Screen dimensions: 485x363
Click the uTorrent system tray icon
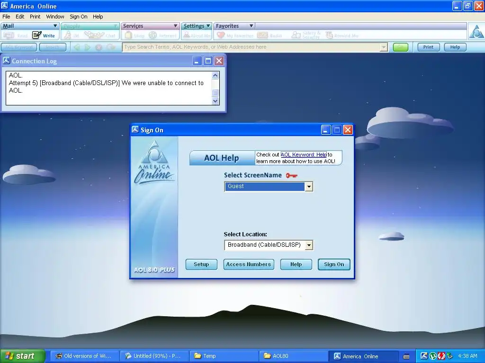pyautogui.click(x=433, y=356)
